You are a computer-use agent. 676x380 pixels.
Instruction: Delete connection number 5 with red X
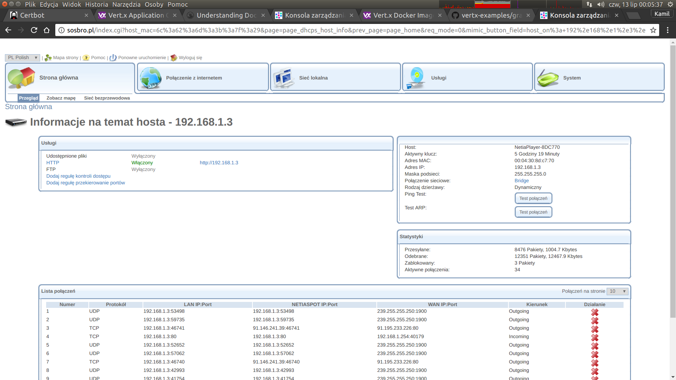[x=595, y=346]
